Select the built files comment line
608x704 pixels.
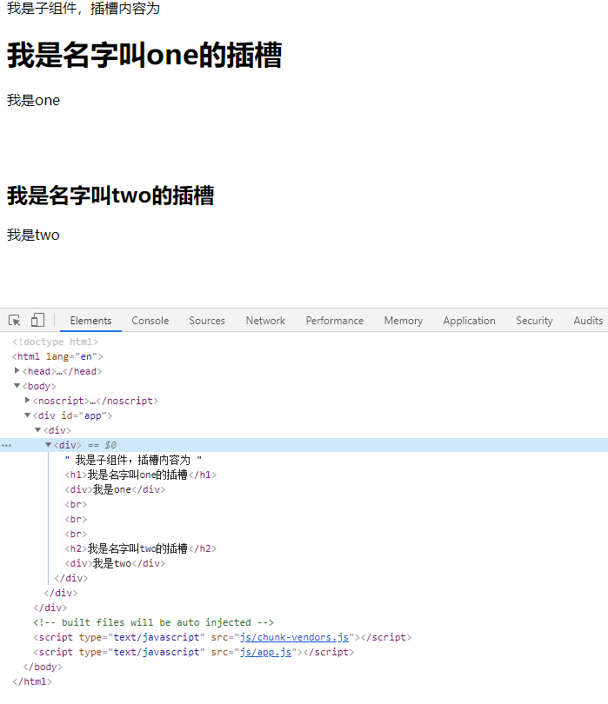pyautogui.click(x=153, y=622)
